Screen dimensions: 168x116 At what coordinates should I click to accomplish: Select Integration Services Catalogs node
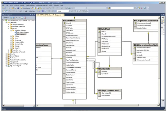[x=19, y=64]
